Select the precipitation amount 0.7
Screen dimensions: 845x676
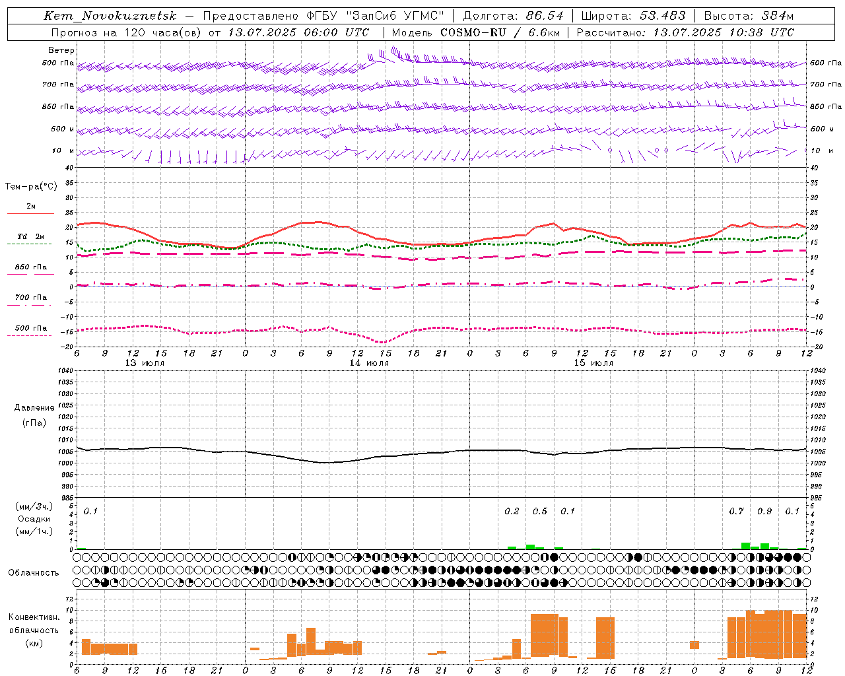[736, 512]
